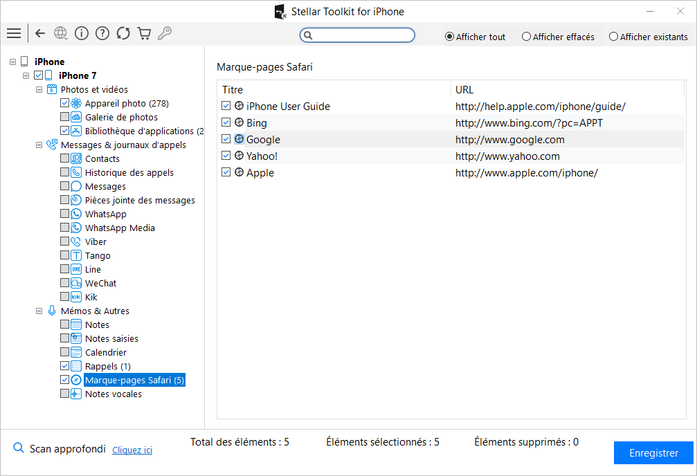The height and width of the screenshot is (476, 697).
Task: Uncheck the Bing bookmark checkbox
Action: pos(226,122)
